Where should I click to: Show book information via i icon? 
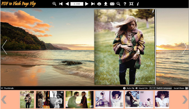(138, 4)
